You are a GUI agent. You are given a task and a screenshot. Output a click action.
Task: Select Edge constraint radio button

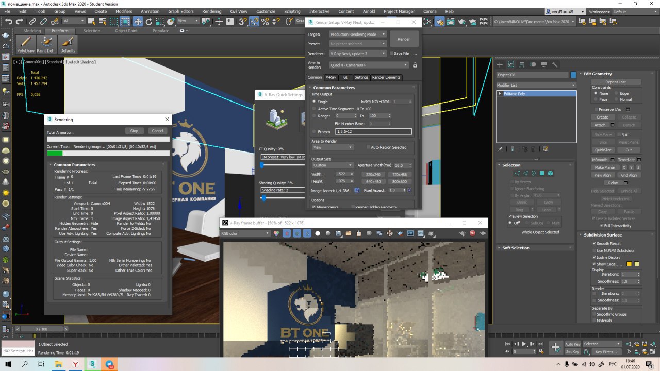point(617,93)
